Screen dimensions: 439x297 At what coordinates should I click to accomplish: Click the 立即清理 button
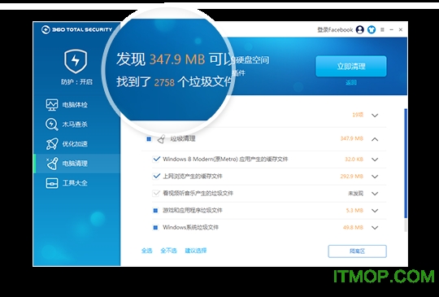(351, 67)
